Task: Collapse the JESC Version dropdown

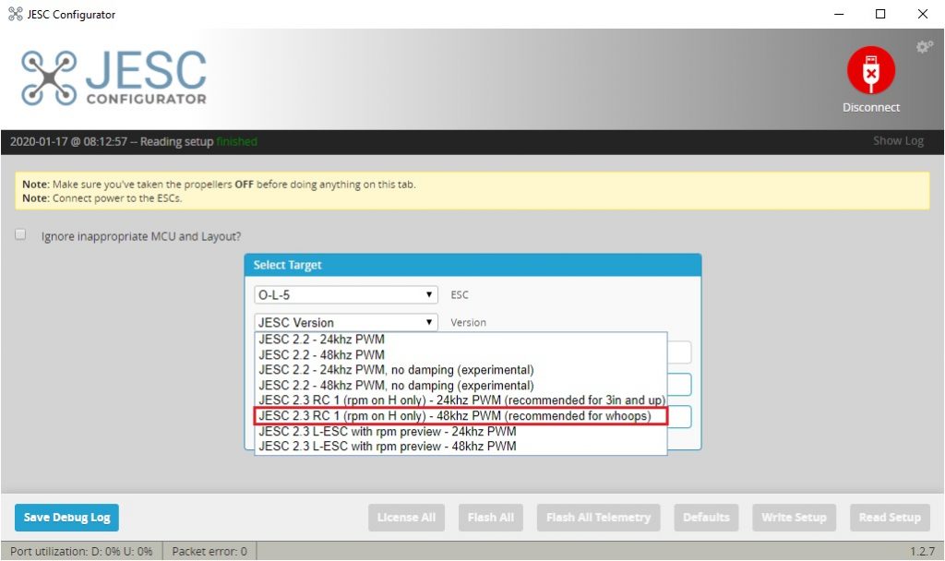Action: 345,322
